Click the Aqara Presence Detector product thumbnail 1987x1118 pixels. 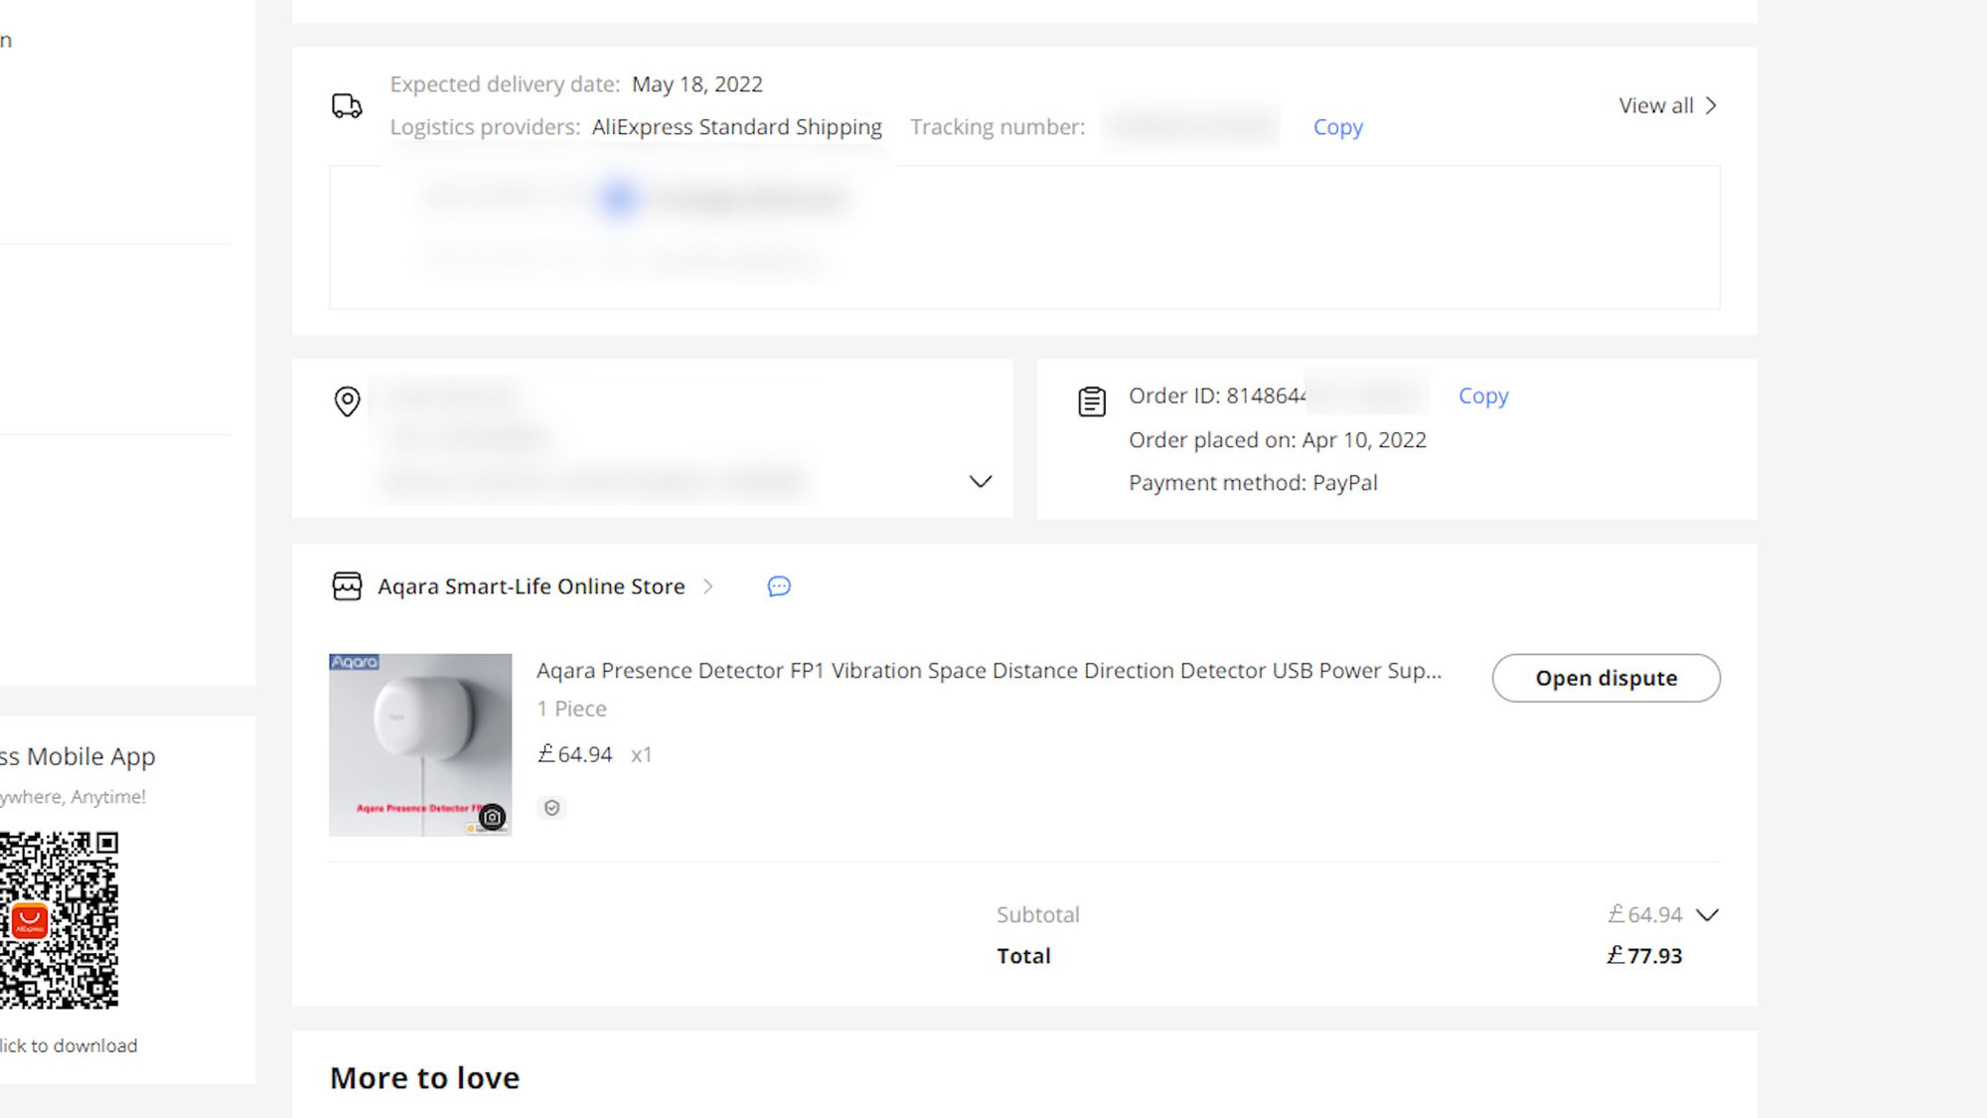(x=420, y=745)
